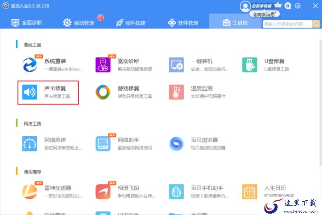Click the 游戏异常修复工具 description text
Screen dimensions: 322x215
coord(135,96)
